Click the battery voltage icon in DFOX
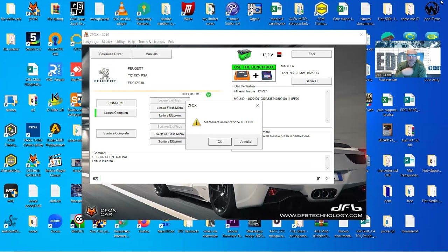Screen dimensions: 448x252 pyautogui.click(x=244, y=55)
